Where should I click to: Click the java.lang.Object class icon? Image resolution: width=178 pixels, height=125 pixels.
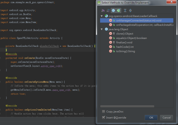(106, 29)
